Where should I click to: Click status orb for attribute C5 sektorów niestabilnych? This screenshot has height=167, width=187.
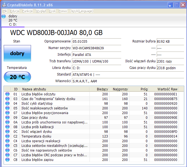[x=7, y=146]
